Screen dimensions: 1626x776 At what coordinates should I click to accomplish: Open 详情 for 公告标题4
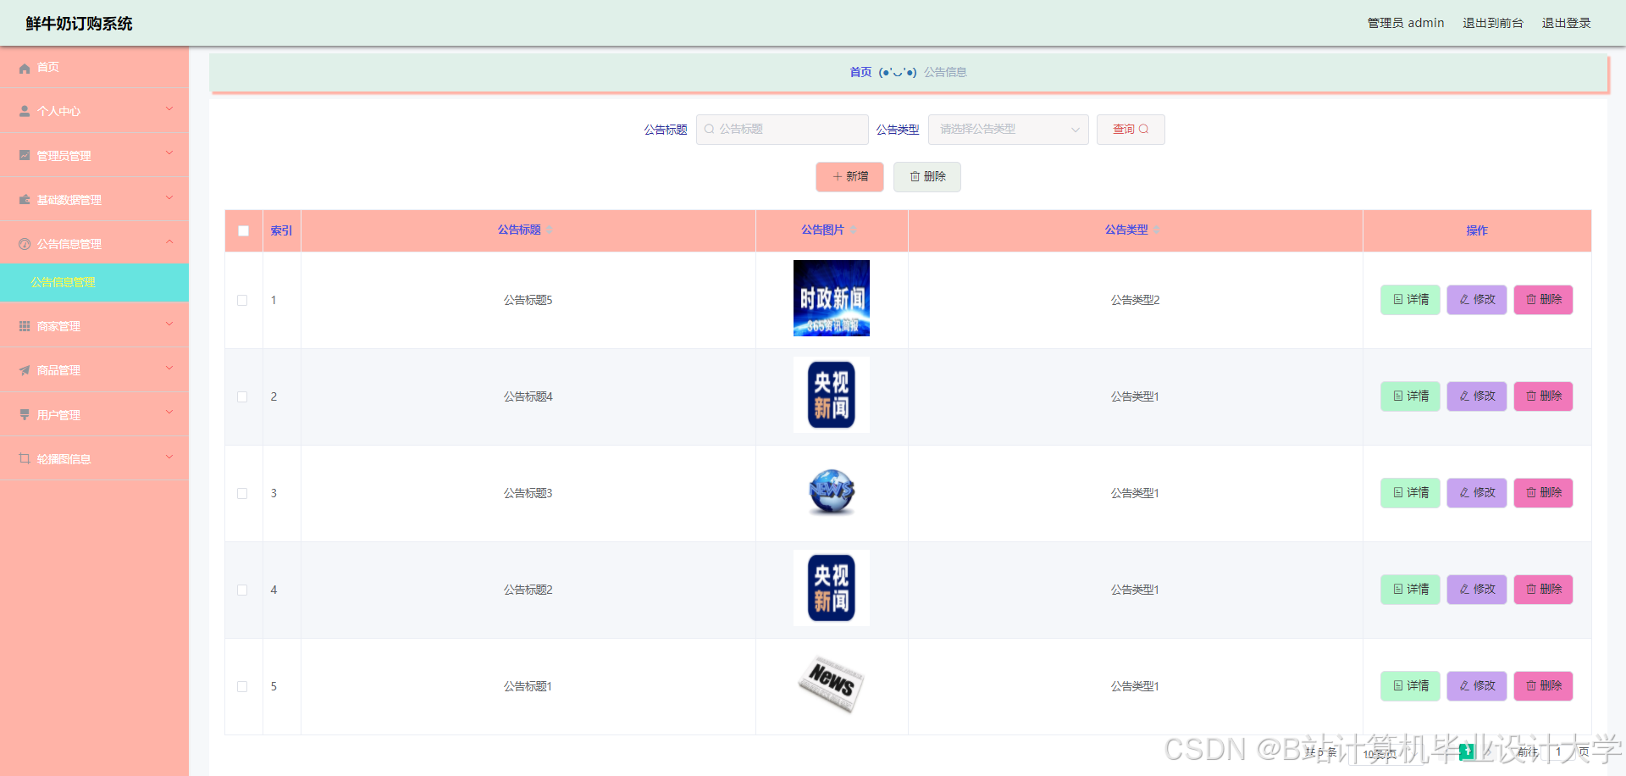click(x=1410, y=396)
